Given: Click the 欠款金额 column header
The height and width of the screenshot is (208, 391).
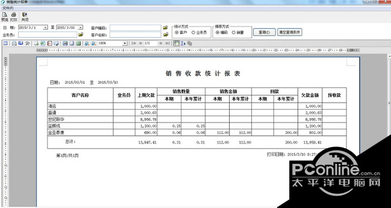Looking at the screenshot, I should [x=310, y=95].
